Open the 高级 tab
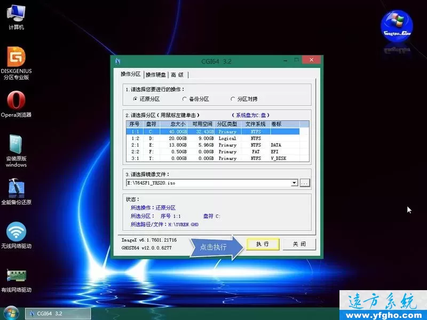 178,75
